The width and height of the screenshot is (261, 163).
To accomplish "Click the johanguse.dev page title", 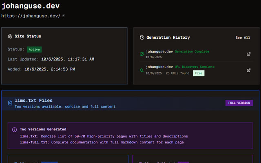I will pos(31,6).
